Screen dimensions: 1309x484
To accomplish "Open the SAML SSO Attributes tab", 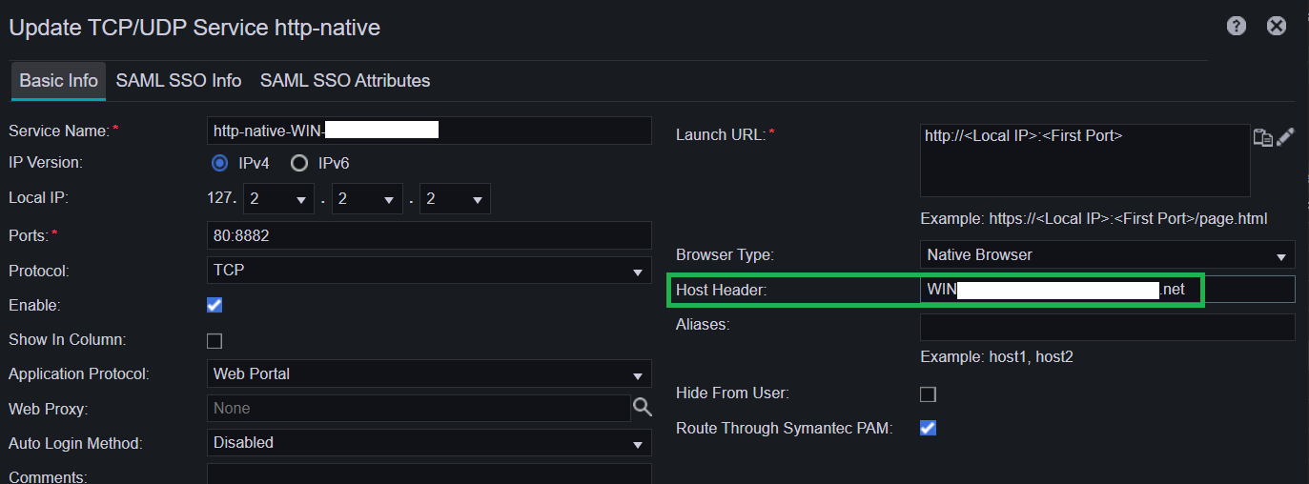I will point(345,81).
